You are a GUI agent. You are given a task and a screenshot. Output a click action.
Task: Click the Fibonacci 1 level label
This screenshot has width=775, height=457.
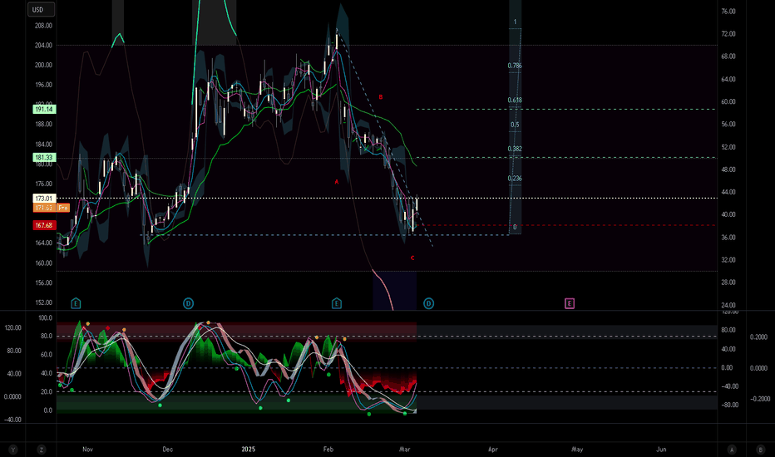point(515,22)
